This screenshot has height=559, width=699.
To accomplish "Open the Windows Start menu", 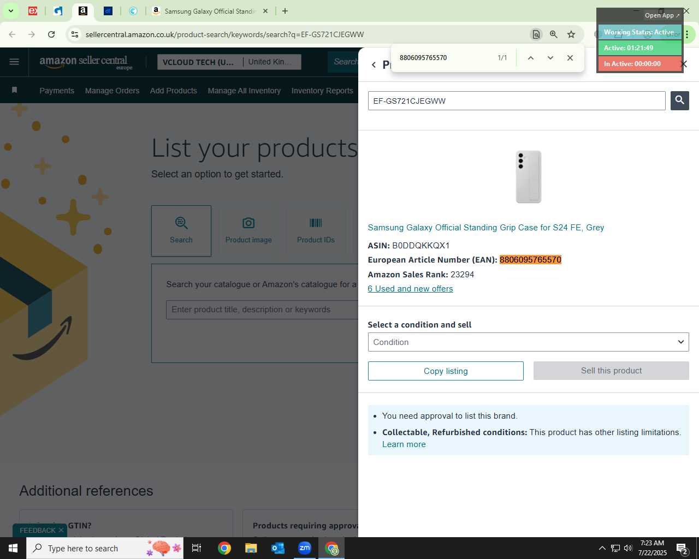I will (x=13, y=548).
